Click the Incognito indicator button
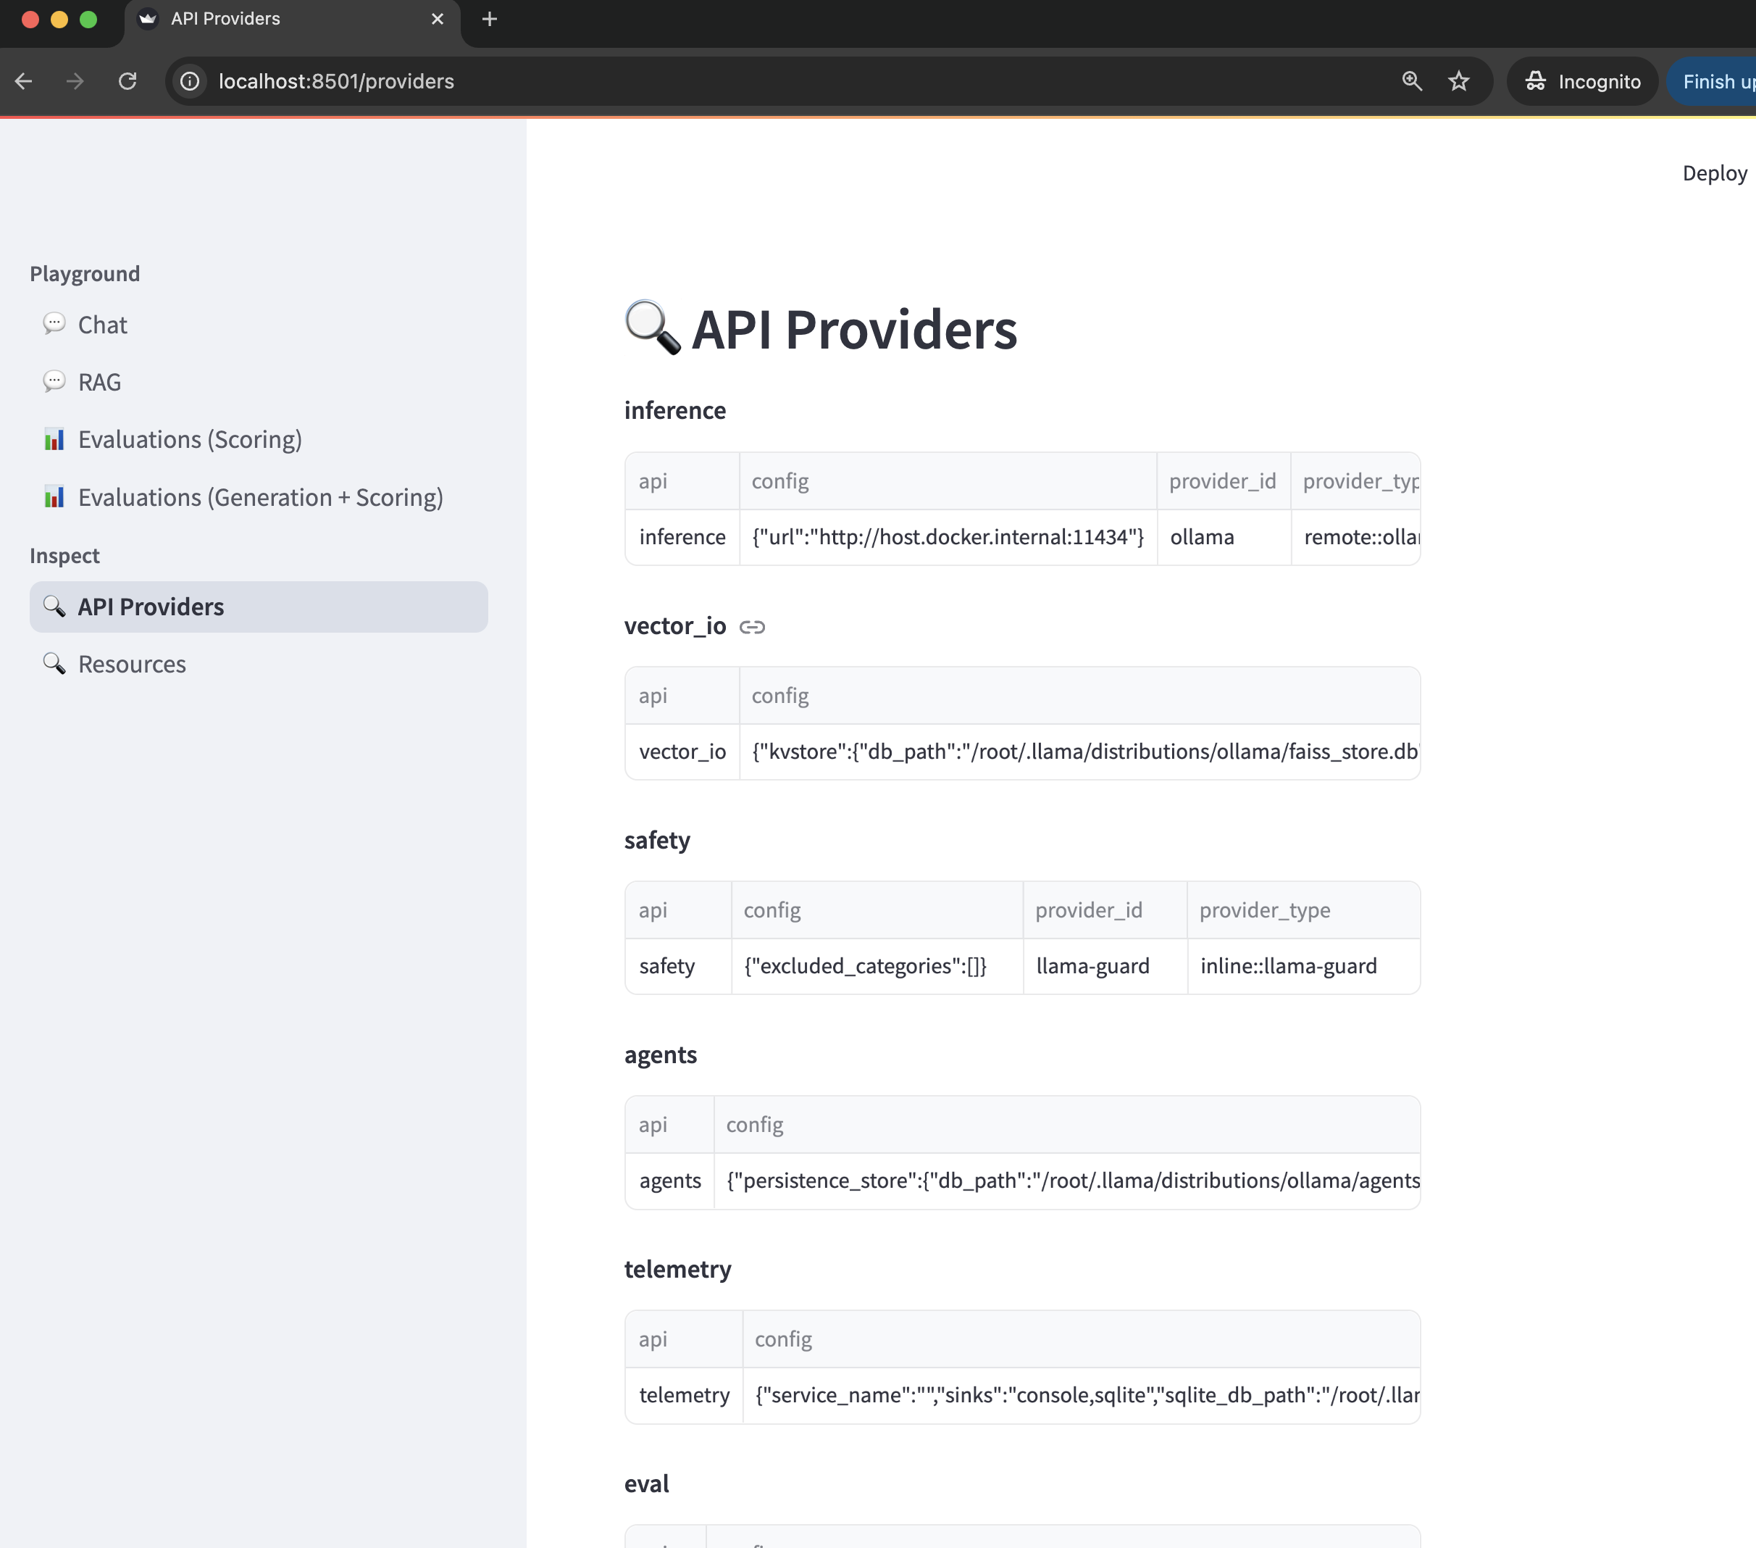The image size is (1756, 1548). (1582, 82)
